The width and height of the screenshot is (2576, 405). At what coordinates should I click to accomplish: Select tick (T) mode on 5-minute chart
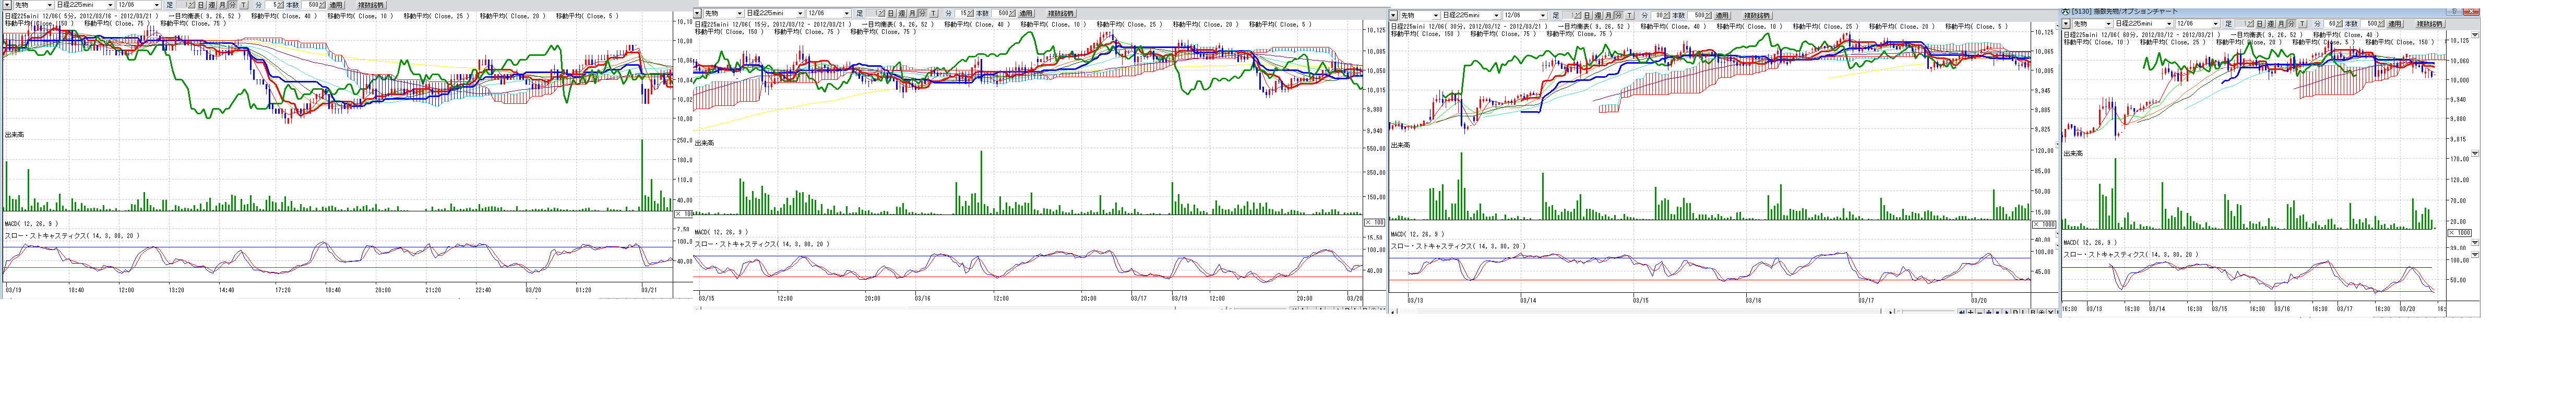pos(243,5)
